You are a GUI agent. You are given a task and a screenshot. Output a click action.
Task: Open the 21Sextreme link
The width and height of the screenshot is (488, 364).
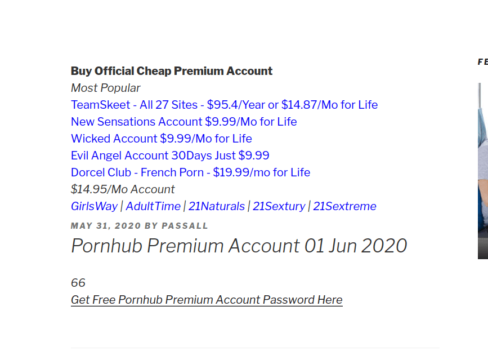[x=344, y=206]
